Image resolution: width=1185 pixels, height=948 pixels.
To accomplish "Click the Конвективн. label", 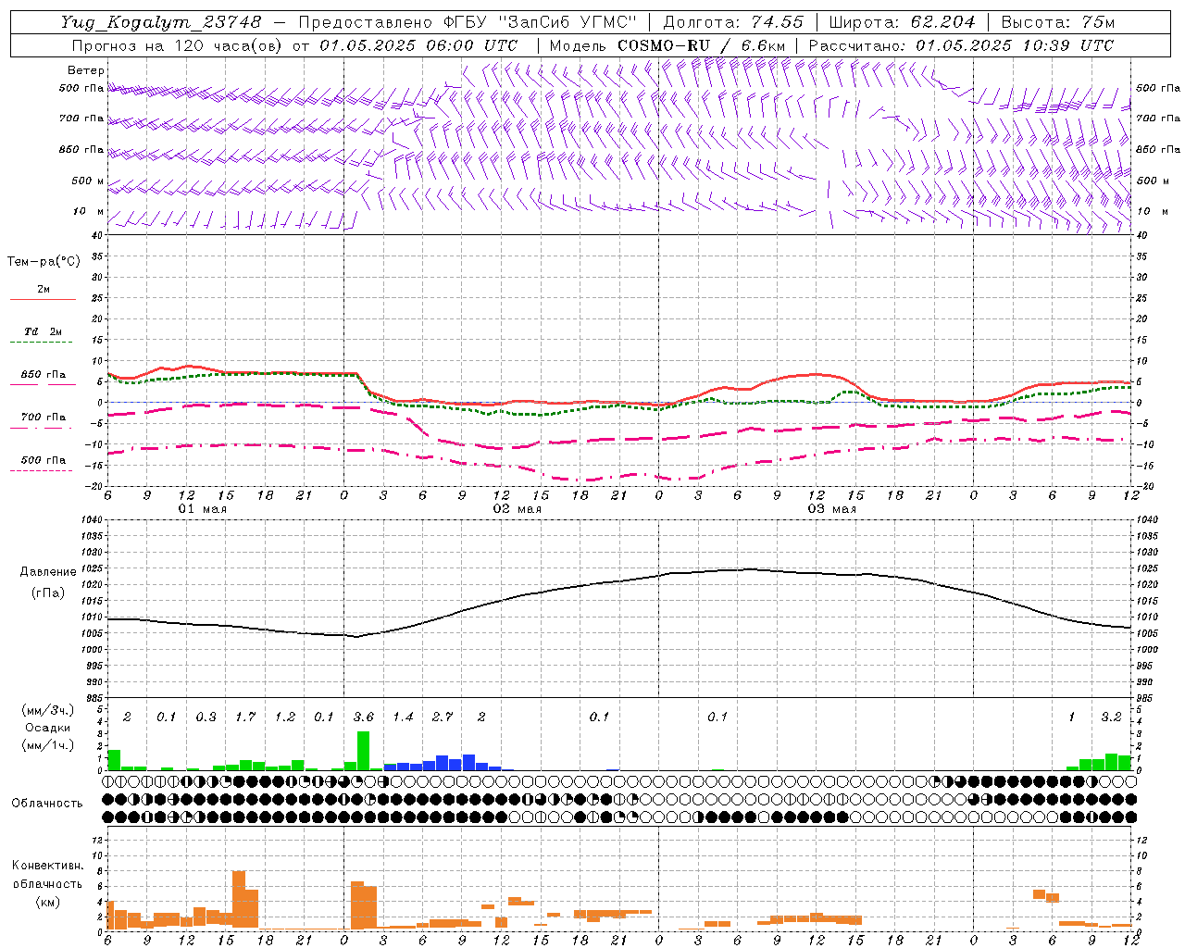I will pyautogui.click(x=48, y=866).
